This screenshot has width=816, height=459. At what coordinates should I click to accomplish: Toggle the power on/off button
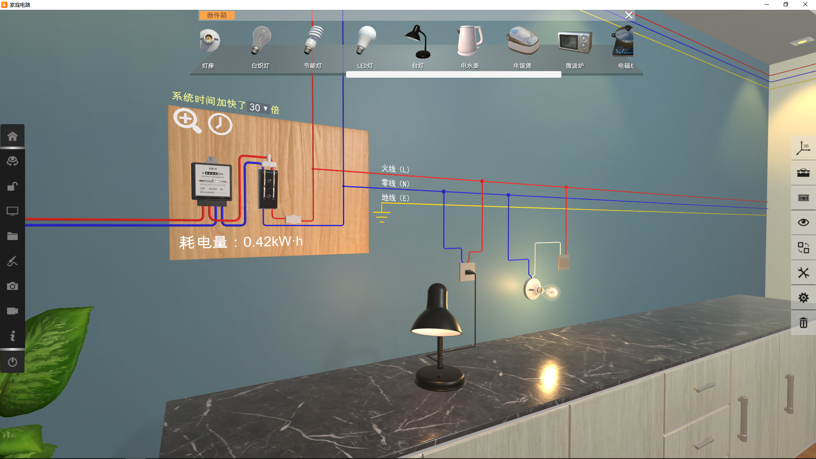coord(12,362)
